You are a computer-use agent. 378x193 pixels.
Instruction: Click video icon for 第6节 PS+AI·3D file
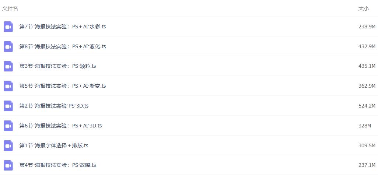pos(8,126)
